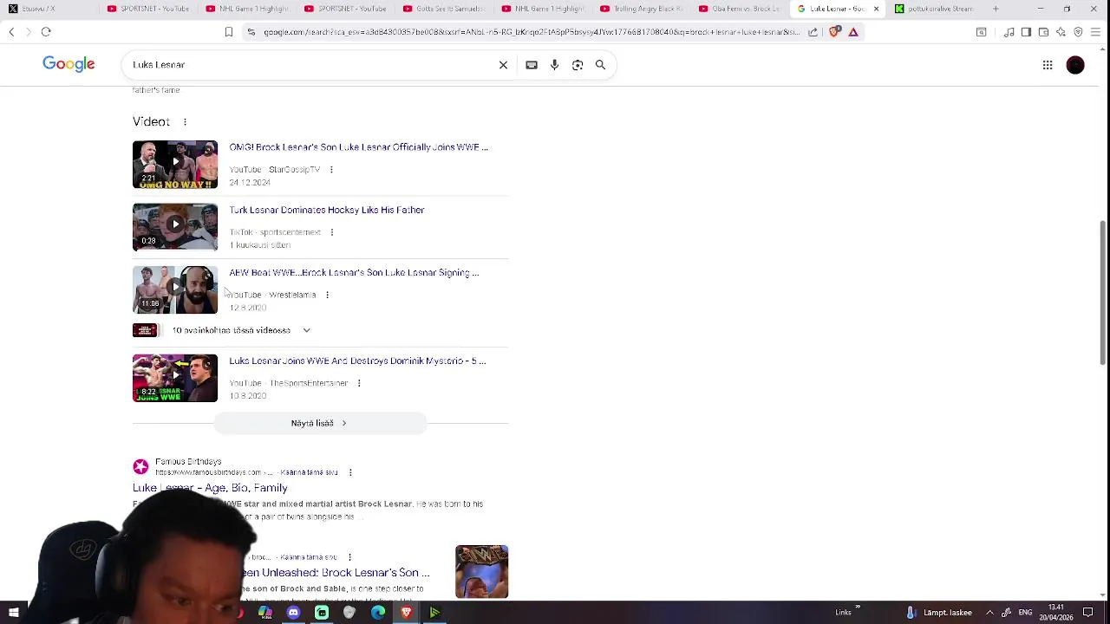Switch to the Trolling Angry Black tab
Screen dimensions: 1110x624
click(x=641, y=9)
